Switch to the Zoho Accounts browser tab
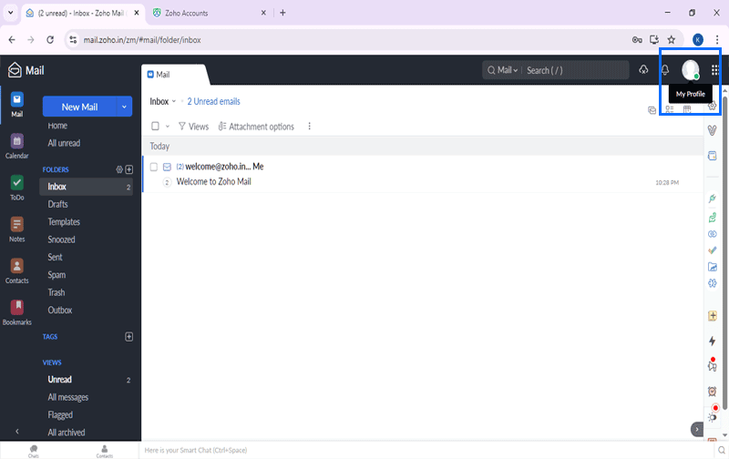Viewport: 729px width, 459px height. pyautogui.click(x=210, y=13)
